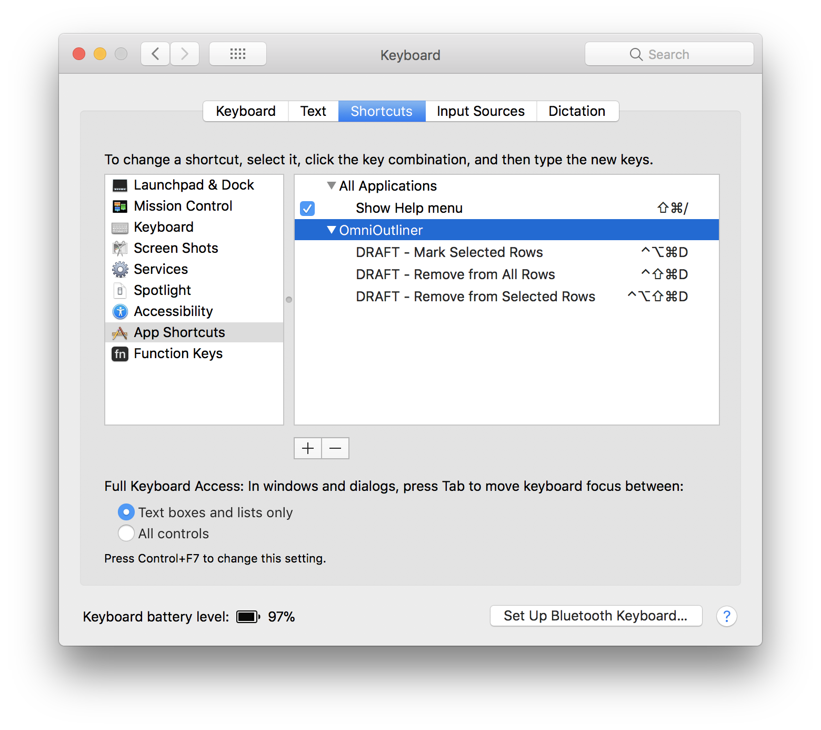Select the App Shortcuts category label

[x=179, y=332]
